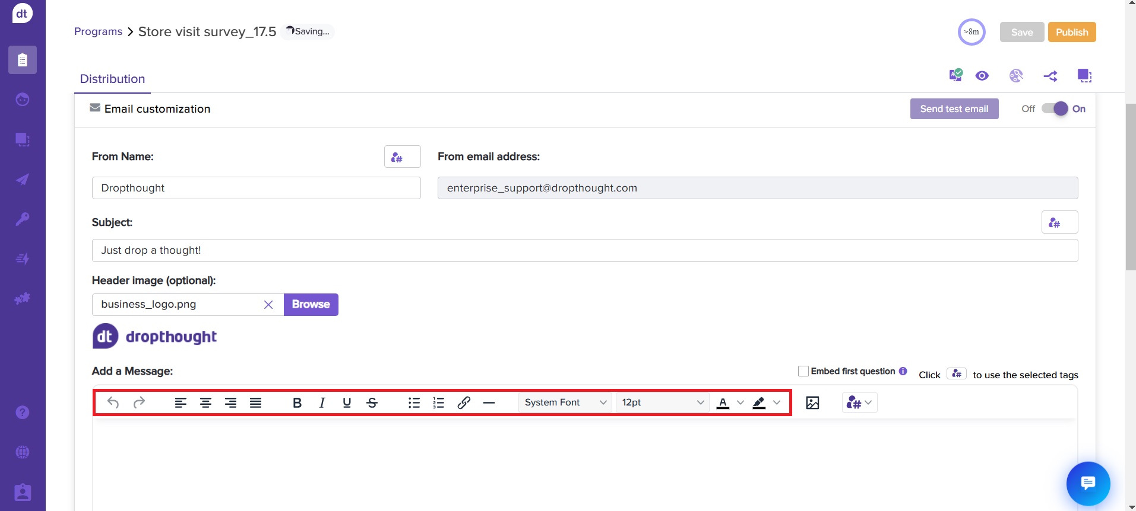Expand the tags dropdown in editor toolbar
Image resolution: width=1136 pixels, height=511 pixels.
click(859, 403)
